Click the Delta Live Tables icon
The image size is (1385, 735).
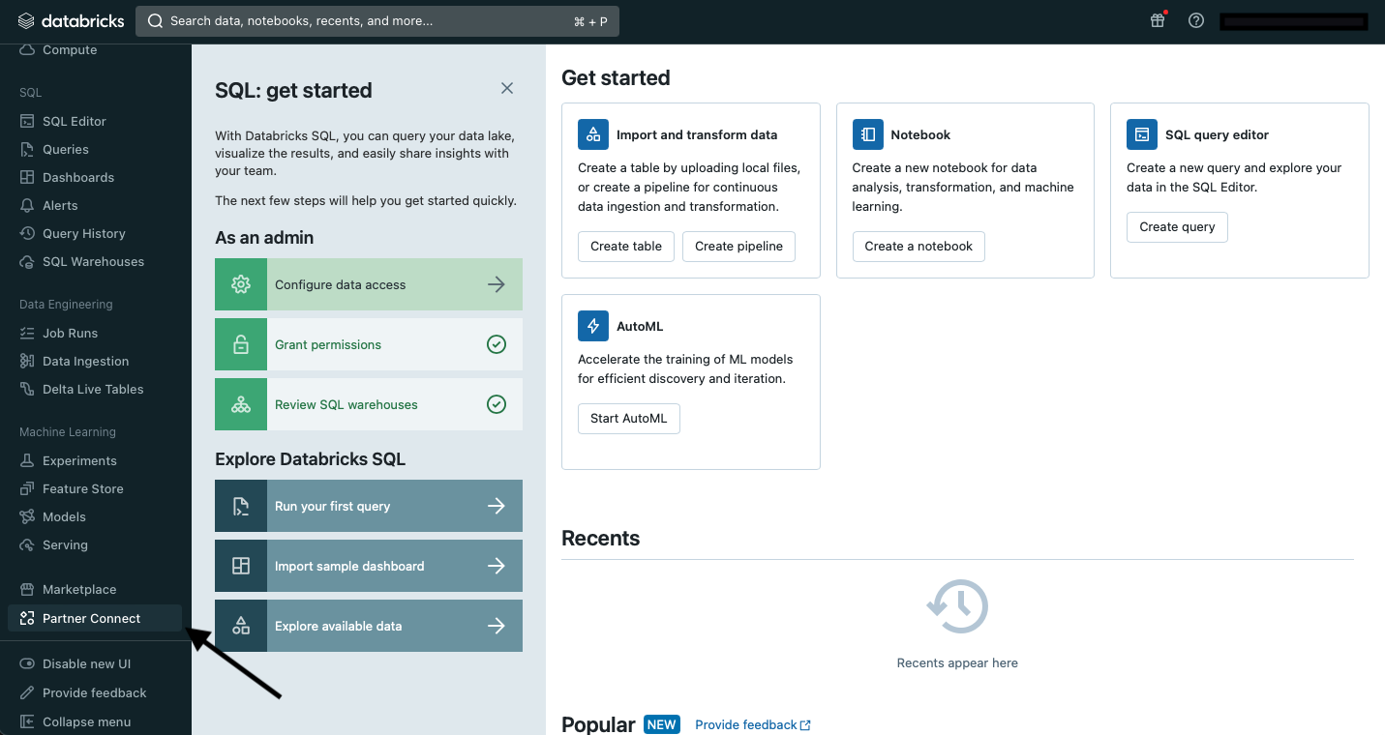click(27, 389)
